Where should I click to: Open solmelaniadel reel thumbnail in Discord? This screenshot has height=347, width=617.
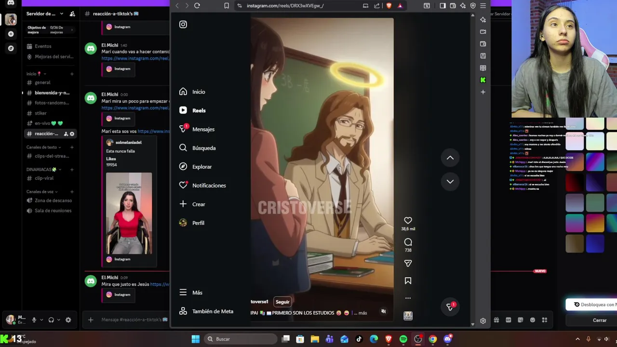(x=129, y=214)
